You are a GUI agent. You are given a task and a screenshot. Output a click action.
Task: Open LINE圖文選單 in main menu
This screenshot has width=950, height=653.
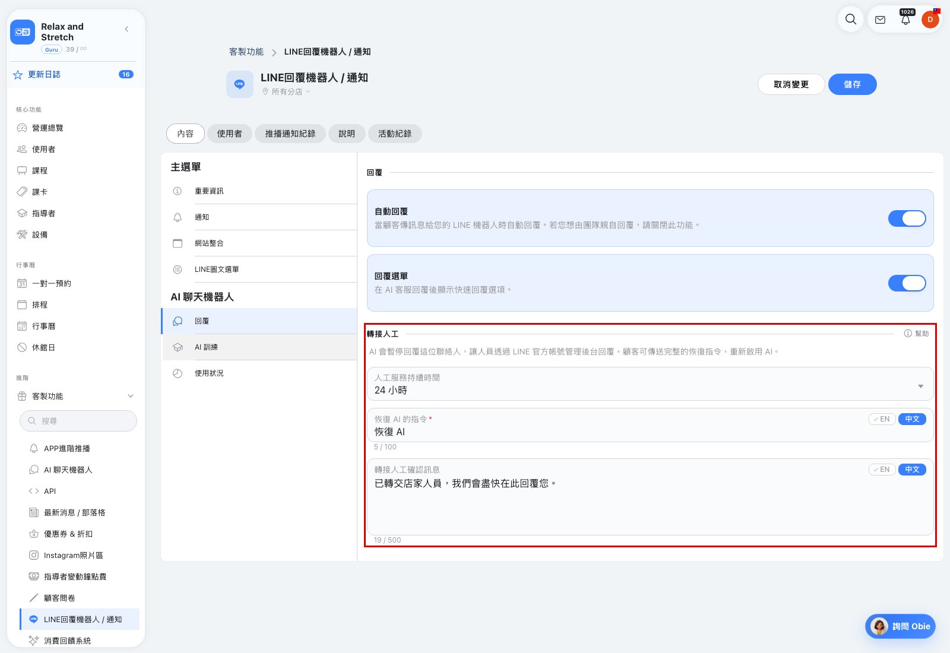[260, 270]
